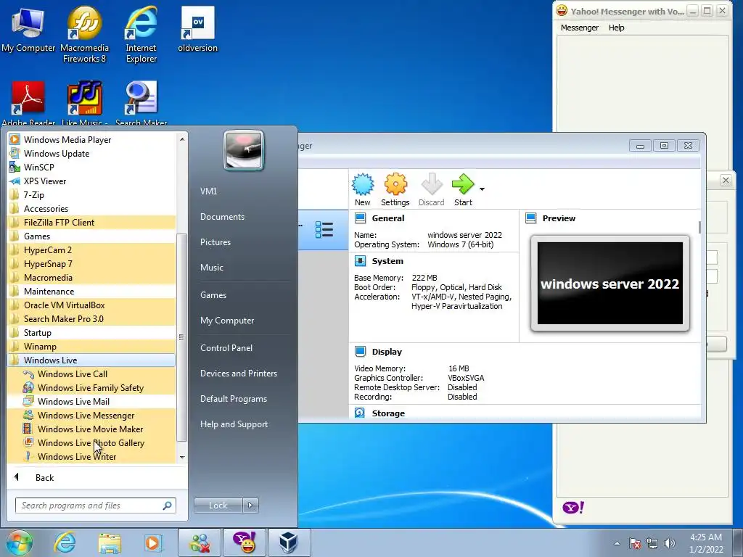Click the Preview panel icon
Image resolution: width=743 pixels, height=557 pixels.
coord(530,218)
